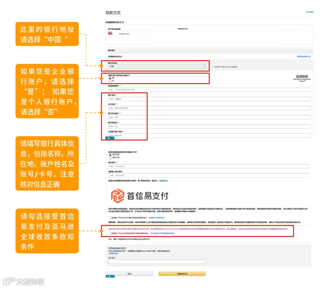Click the 了解更多信息 learn more link
The width and height of the screenshot is (336, 288).
click(x=113, y=253)
